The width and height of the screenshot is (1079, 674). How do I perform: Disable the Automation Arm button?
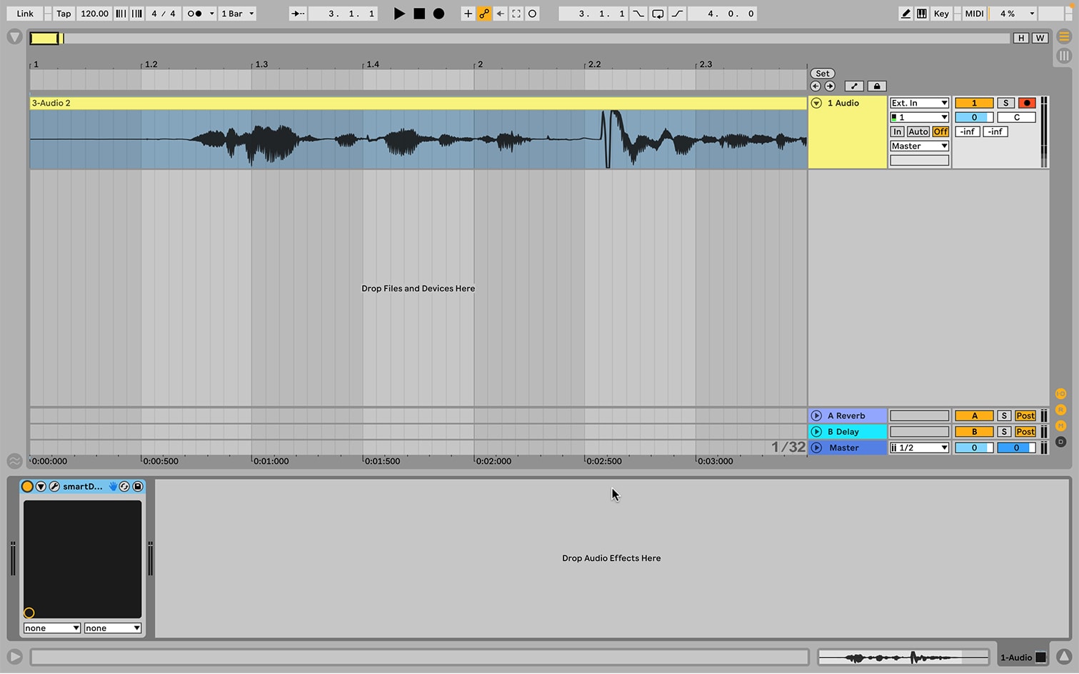pos(484,14)
